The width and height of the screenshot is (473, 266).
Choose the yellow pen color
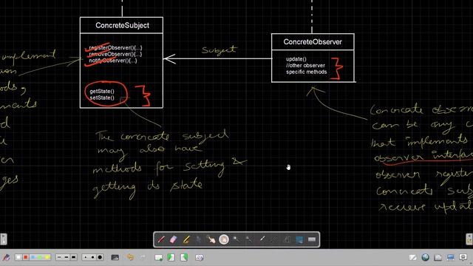pyautogui.click(x=47, y=257)
